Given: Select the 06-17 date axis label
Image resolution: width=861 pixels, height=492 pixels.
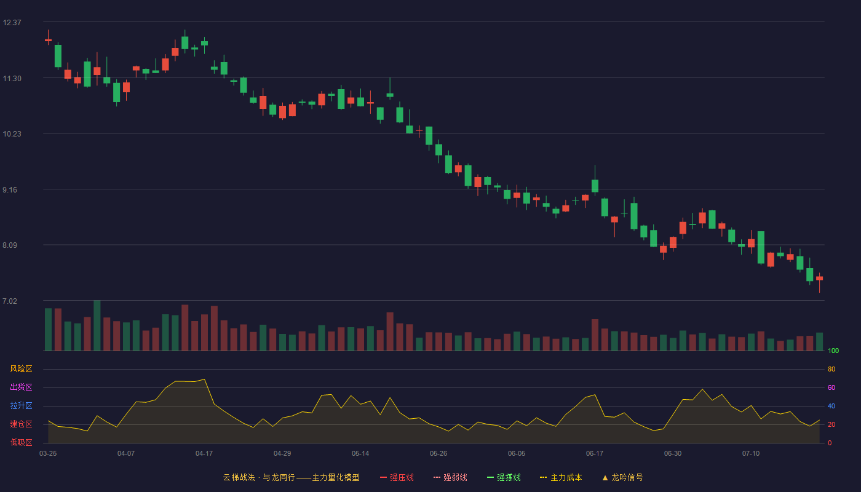Looking at the screenshot, I should [x=595, y=453].
